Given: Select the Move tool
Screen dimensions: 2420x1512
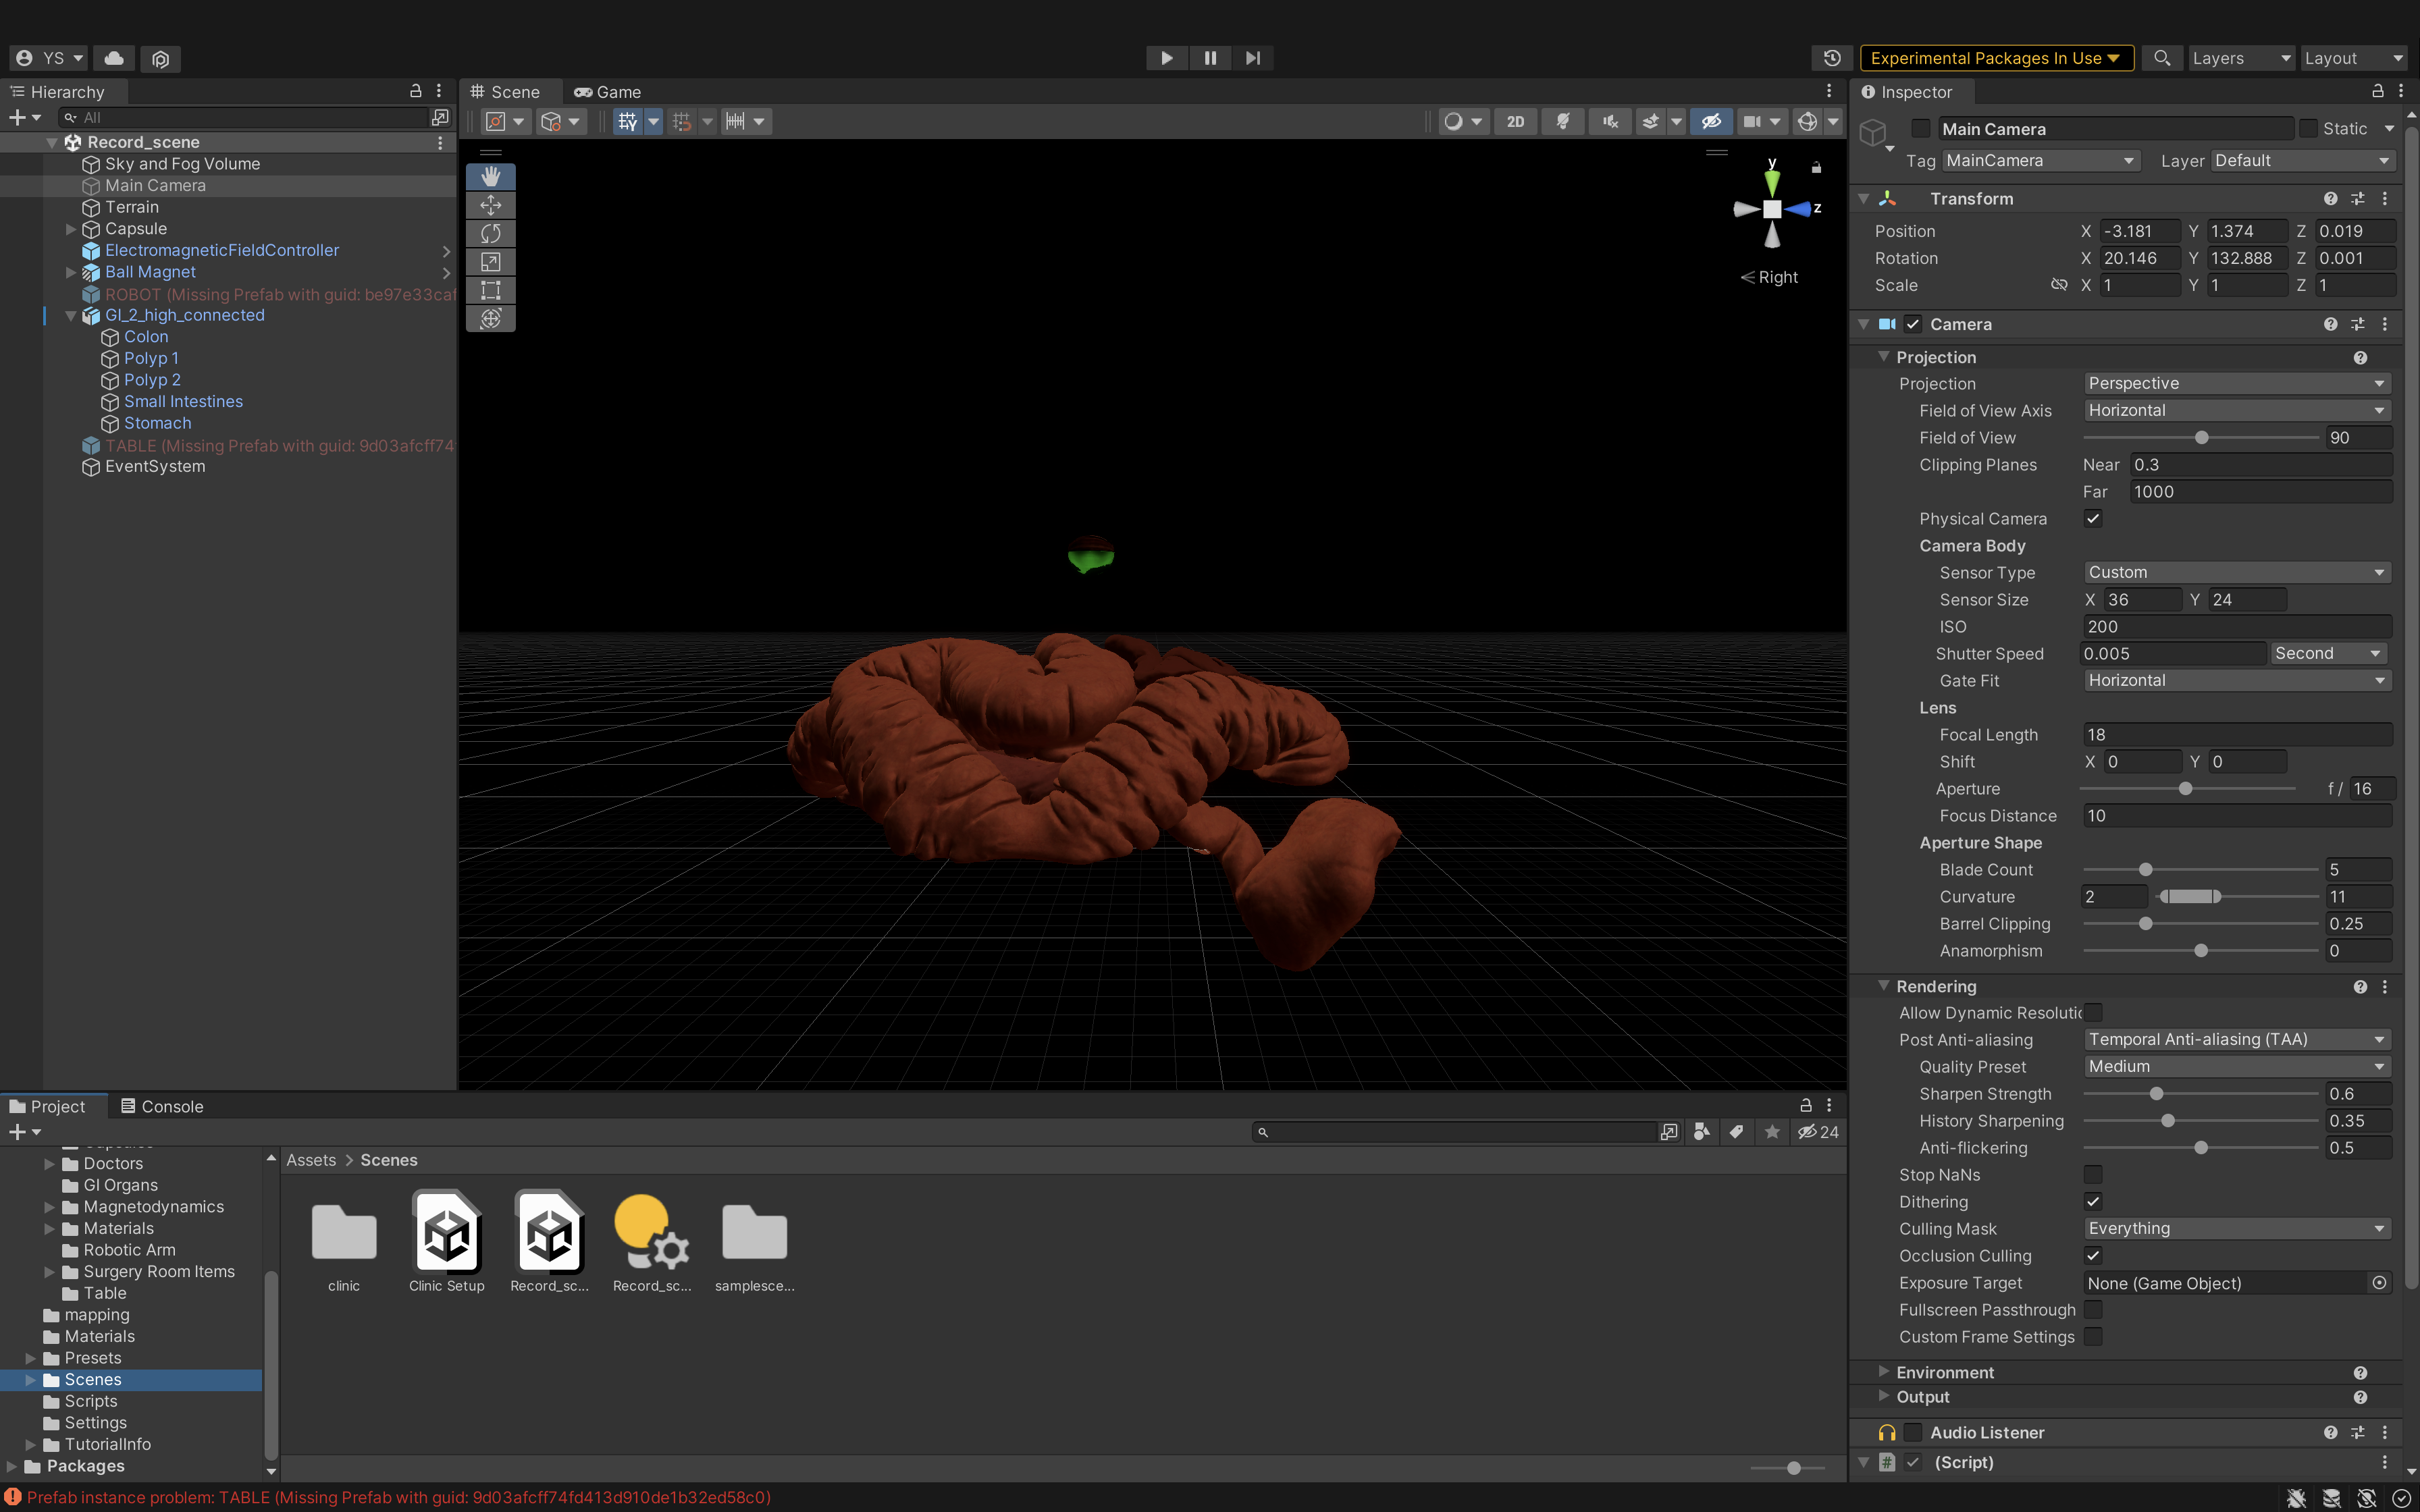Looking at the screenshot, I should [490, 205].
